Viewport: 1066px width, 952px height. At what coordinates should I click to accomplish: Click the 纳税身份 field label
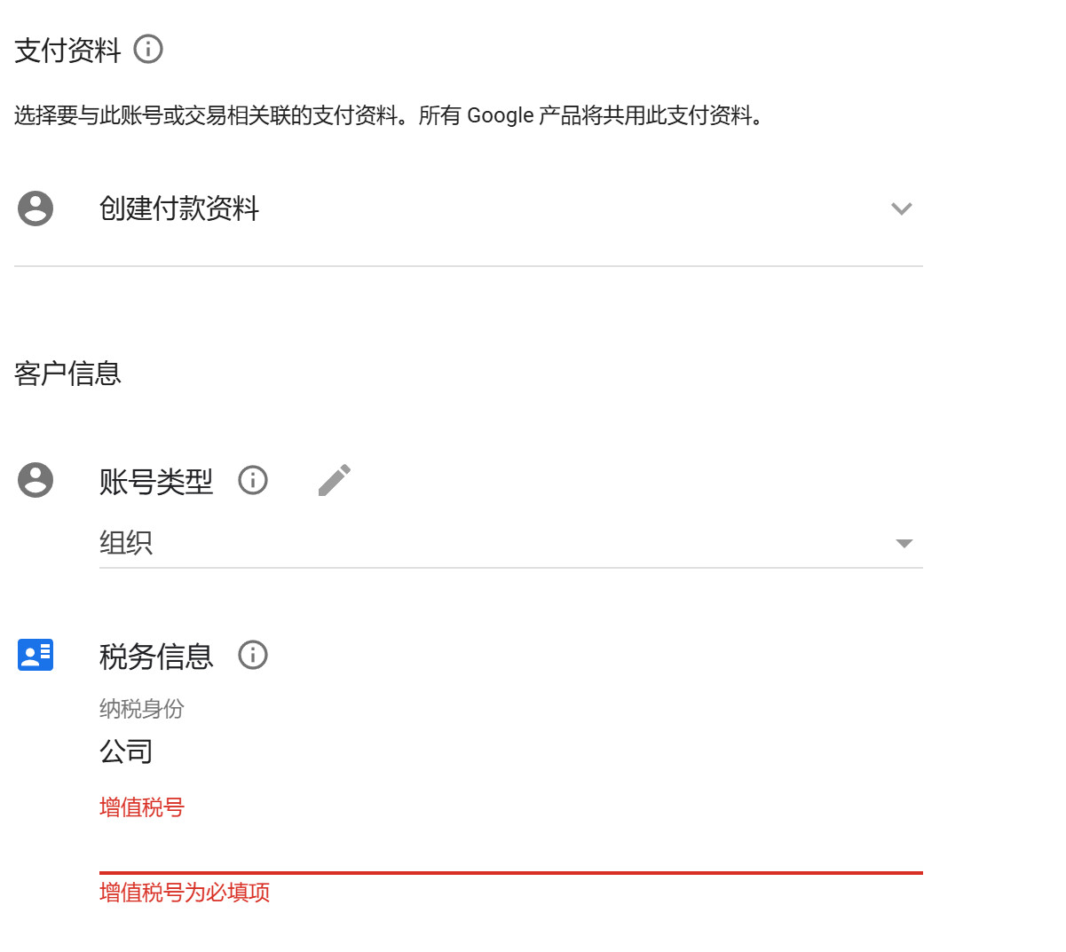click(142, 709)
